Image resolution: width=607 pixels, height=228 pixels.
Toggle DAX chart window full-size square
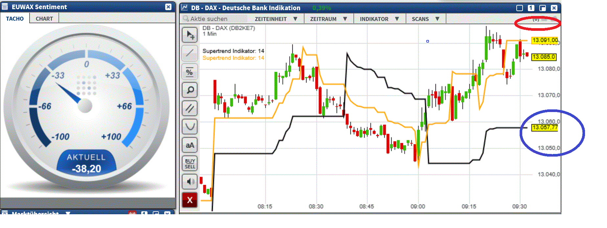tap(519, 8)
